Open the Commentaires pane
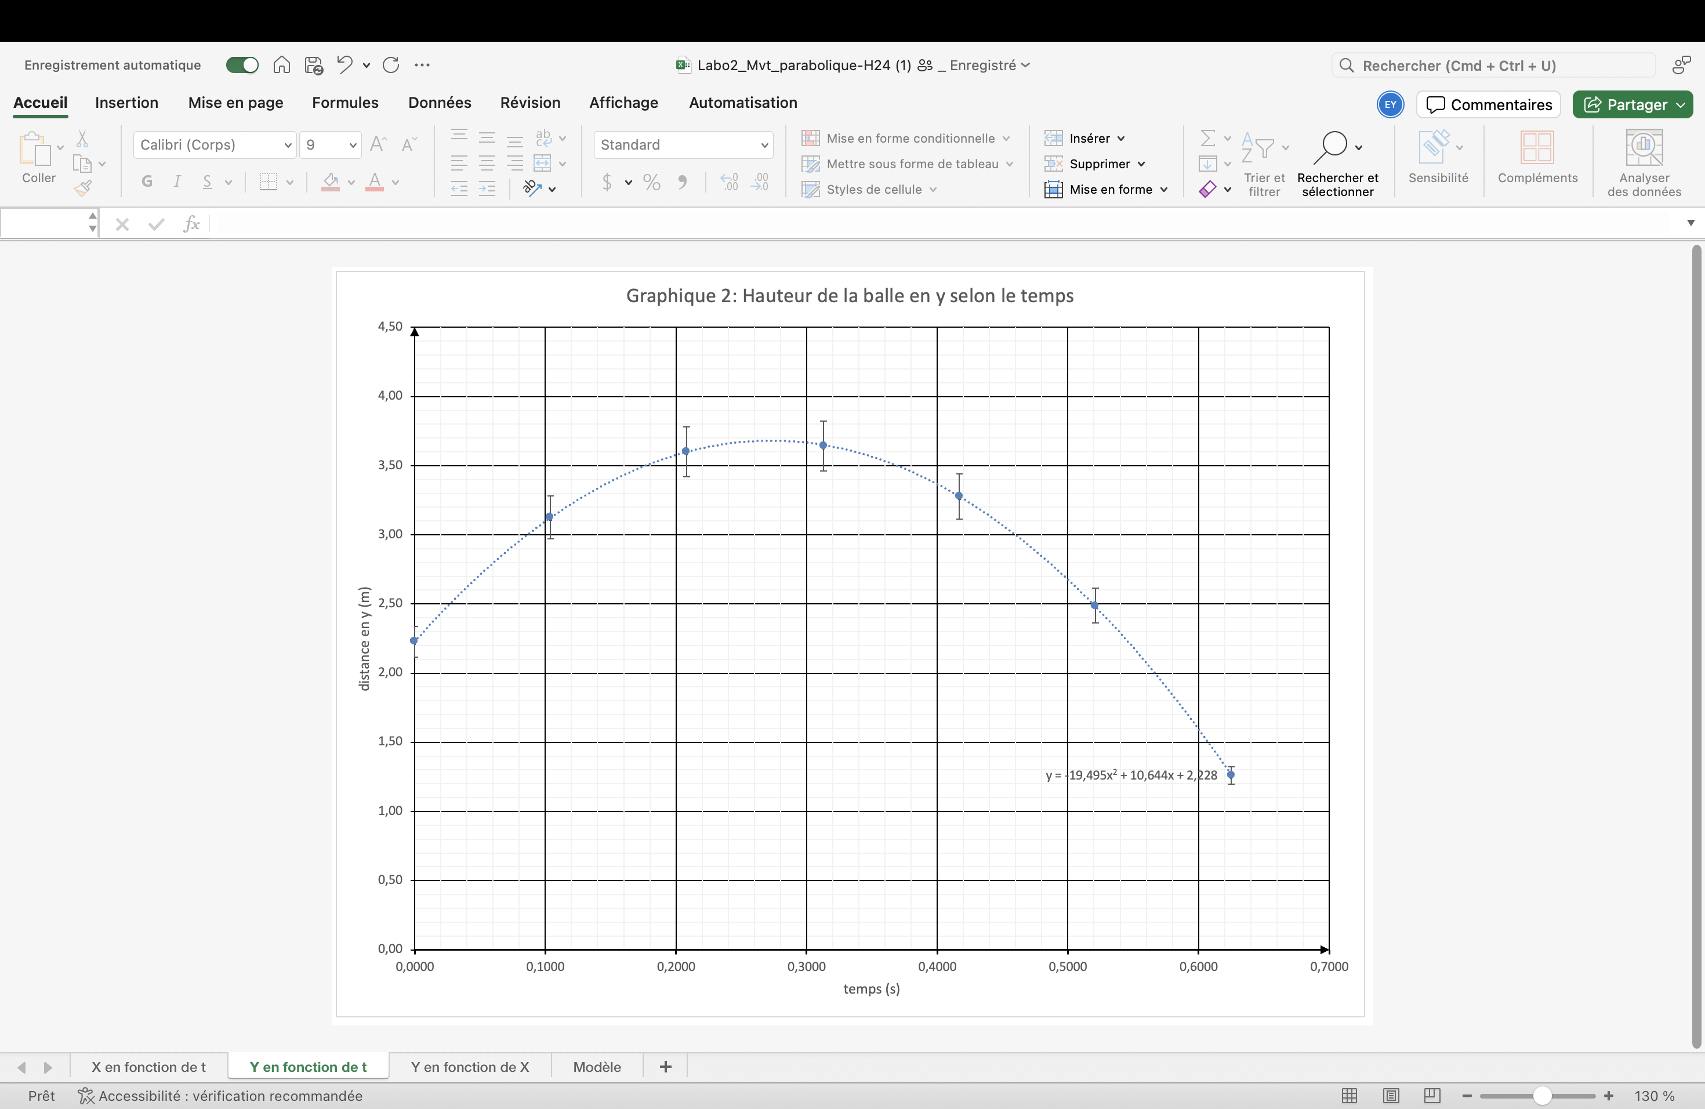1705x1109 pixels. click(x=1489, y=104)
